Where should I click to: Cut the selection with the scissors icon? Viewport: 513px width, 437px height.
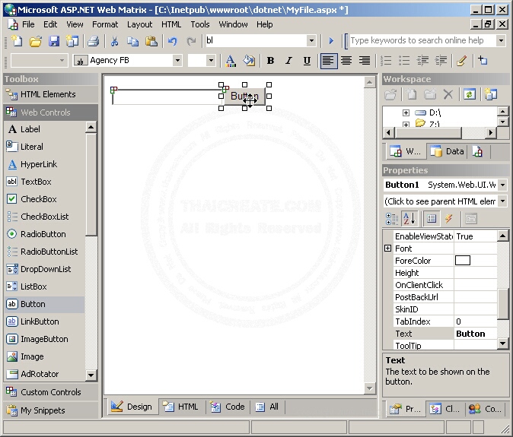[x=114, y=41]
